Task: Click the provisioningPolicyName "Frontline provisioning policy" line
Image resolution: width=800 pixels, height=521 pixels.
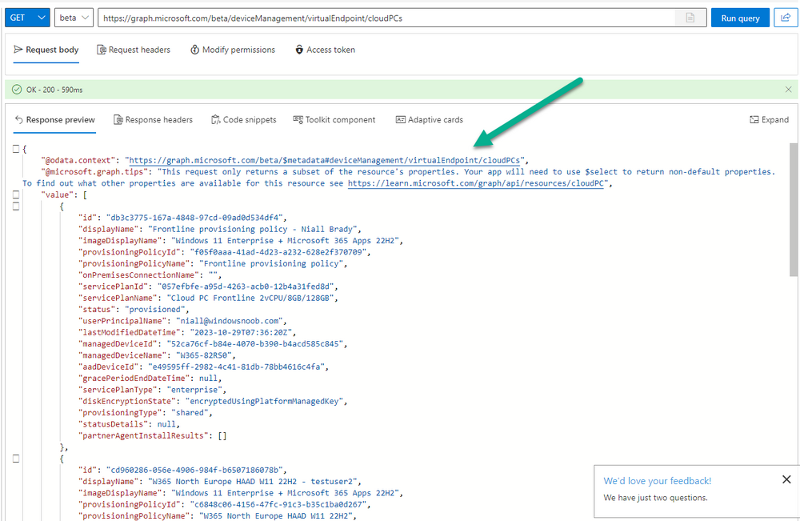Action: (212, 263)
